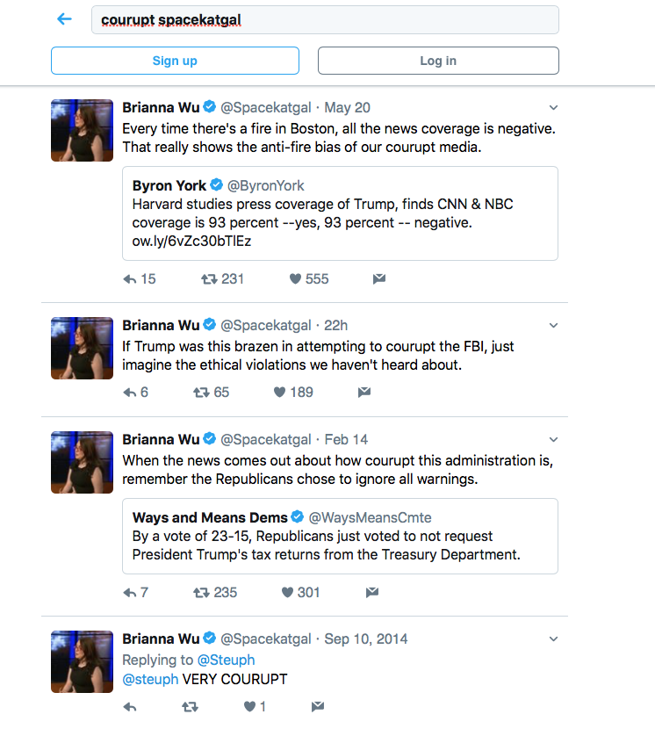
Task: Open options chevron on May 20 tweet
Action: point(554,107)
